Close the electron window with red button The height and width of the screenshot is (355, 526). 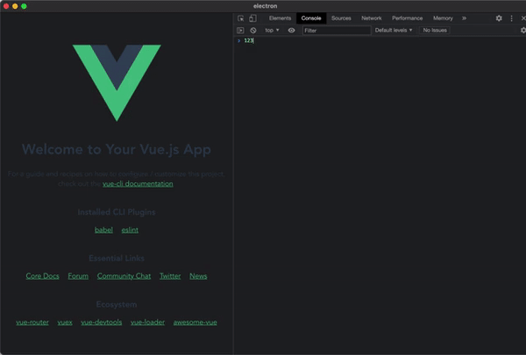pos(6,6)
